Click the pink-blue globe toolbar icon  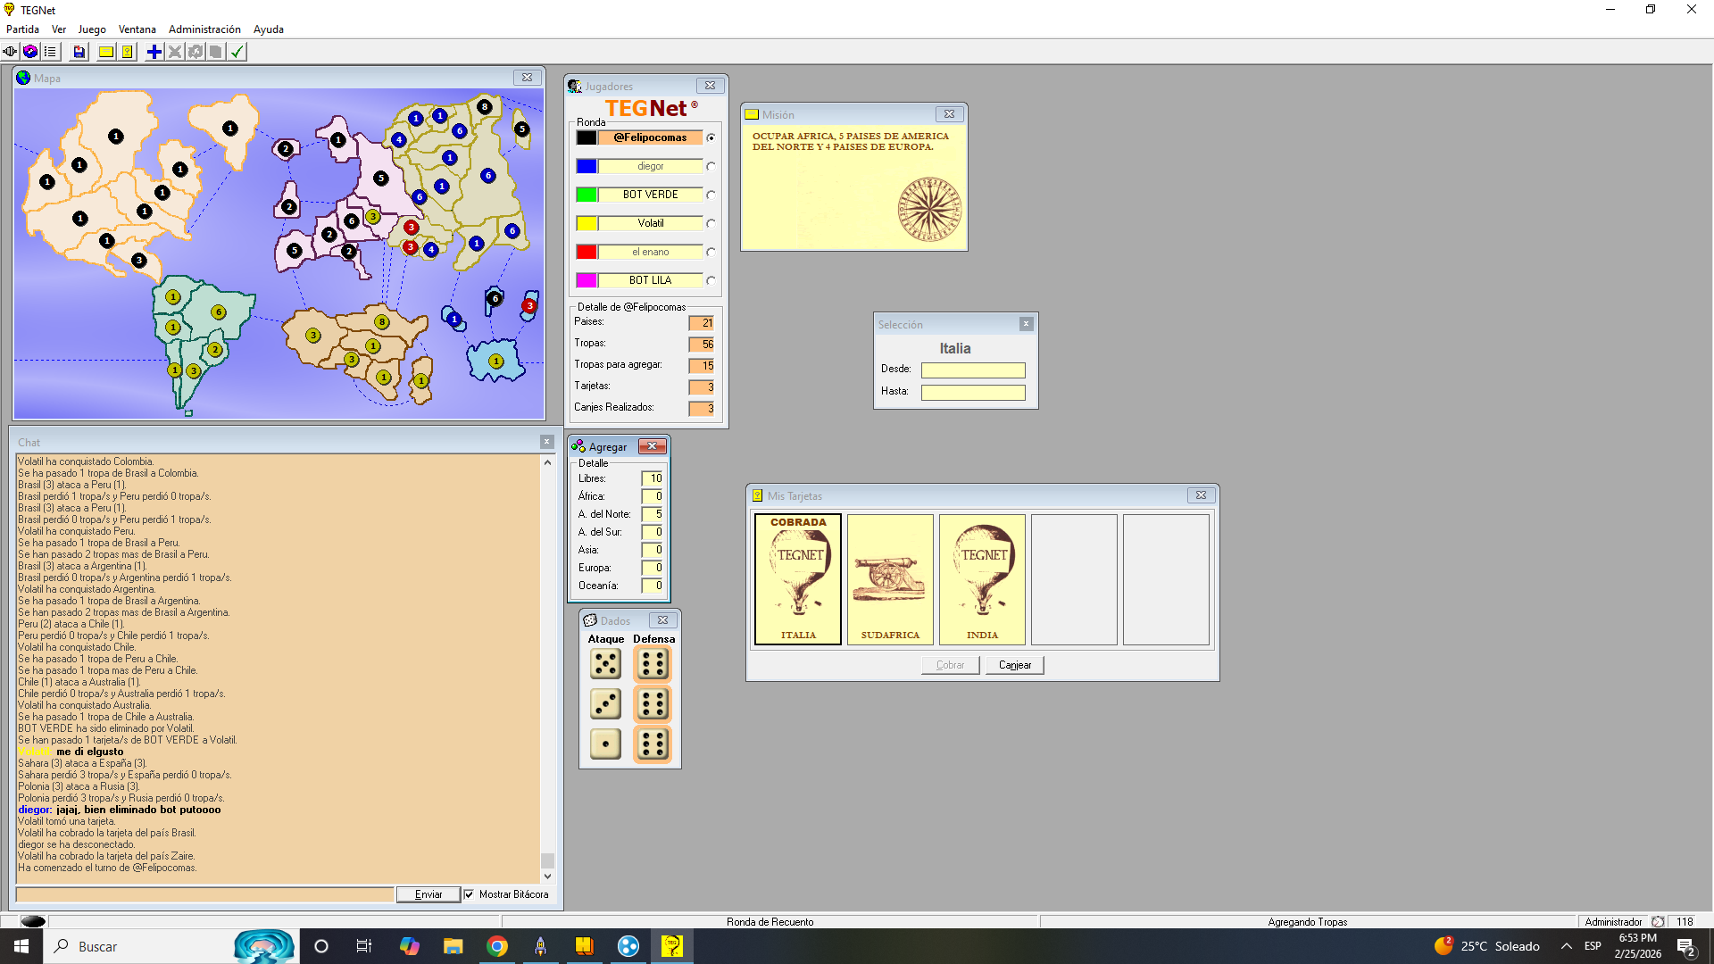pos(30,52)
